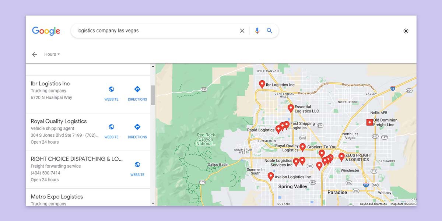Viewport: 442px width, 221px height.
Task: Click the Kyle Canyon map label
Action: tap(268, 71)
